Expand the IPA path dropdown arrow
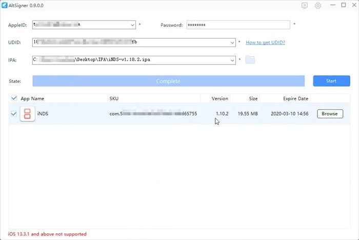Viewport: 359px width, 240px height. coord(232,60)
